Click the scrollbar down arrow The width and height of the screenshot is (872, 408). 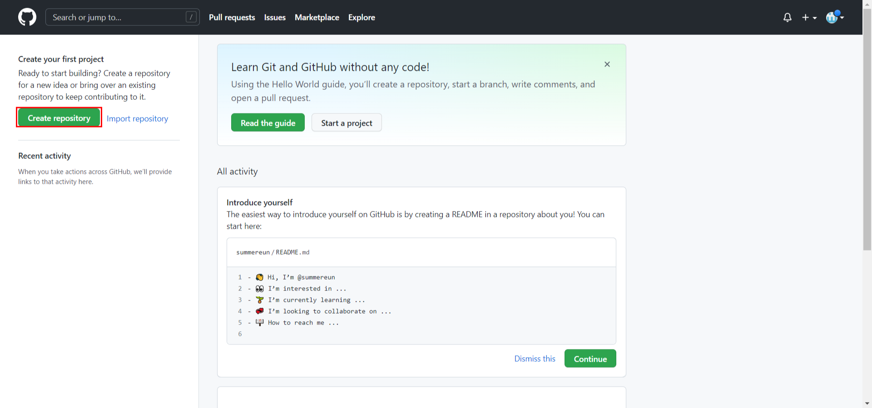pyautogui.click(x=867, y=403)
